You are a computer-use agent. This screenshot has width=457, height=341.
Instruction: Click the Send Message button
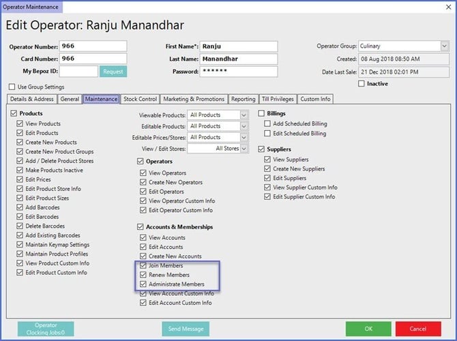[x=186, y=329]
